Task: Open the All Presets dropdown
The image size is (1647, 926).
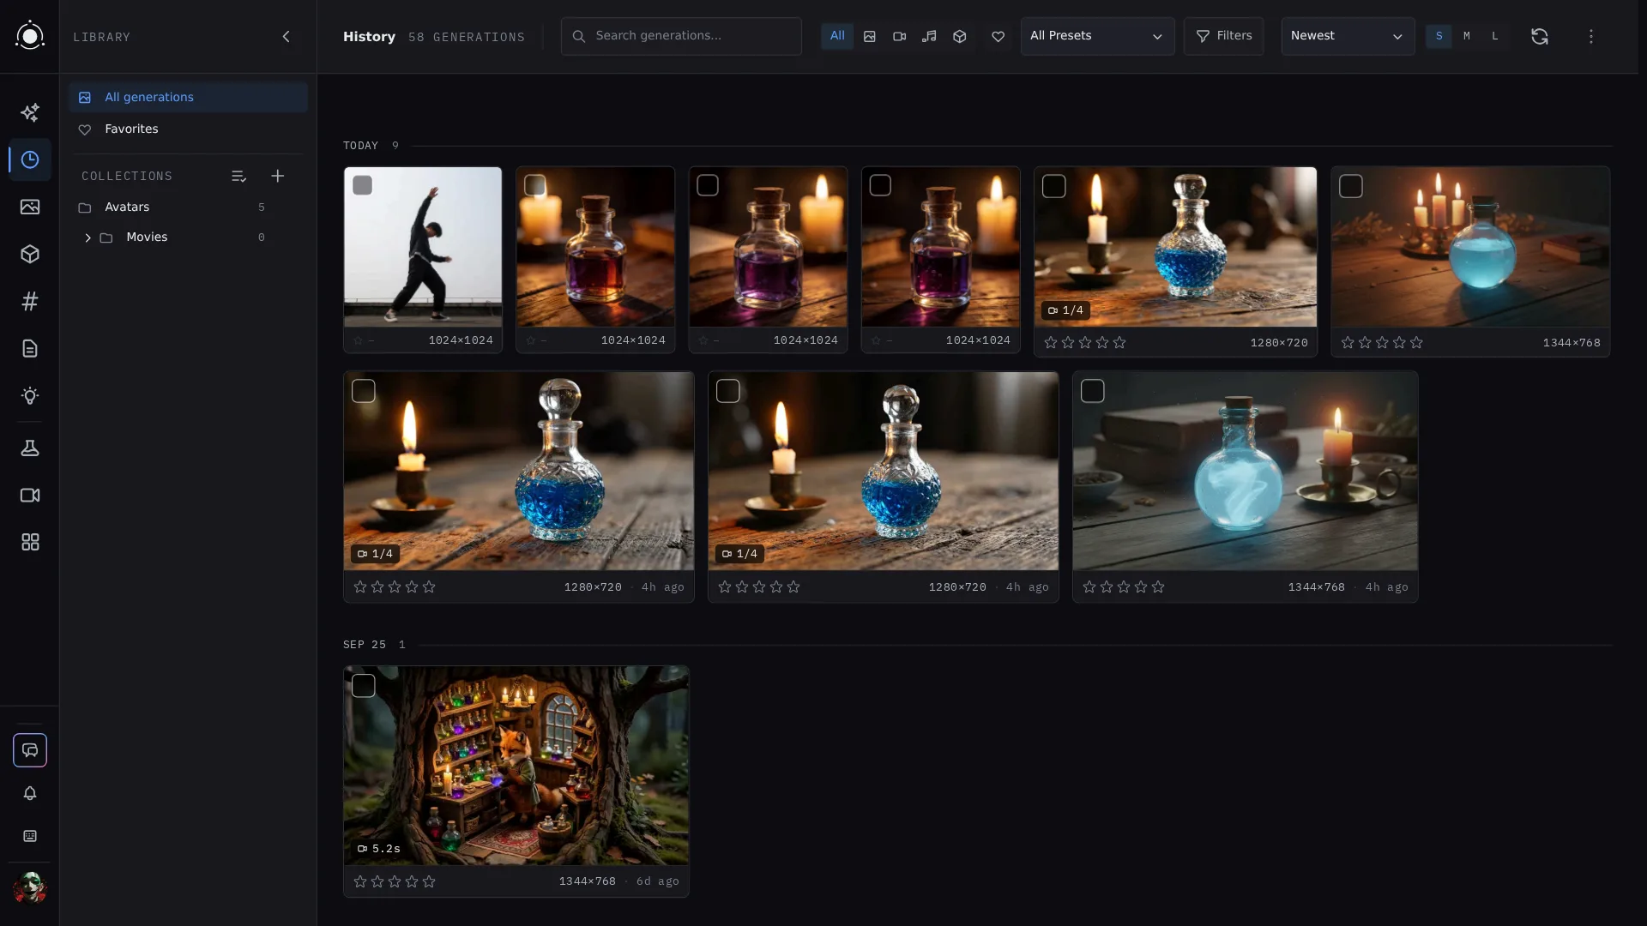Action: 1097,36
